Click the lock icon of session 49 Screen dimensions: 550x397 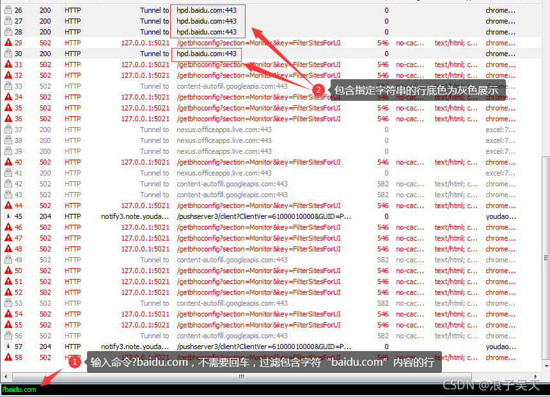coord(8,259)
